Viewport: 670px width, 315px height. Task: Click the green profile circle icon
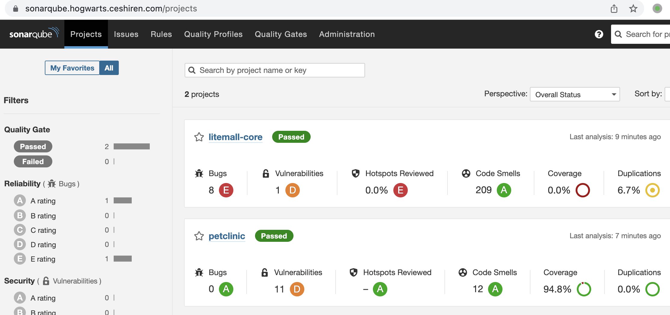pos(657,8)
